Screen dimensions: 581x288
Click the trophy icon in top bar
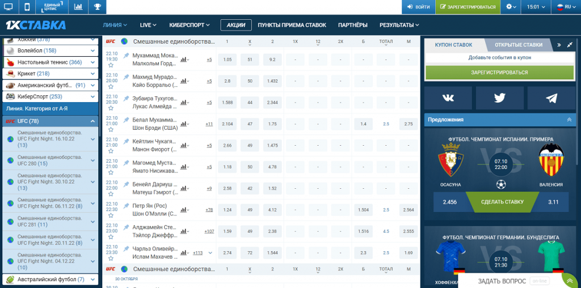tap(97, 7)
